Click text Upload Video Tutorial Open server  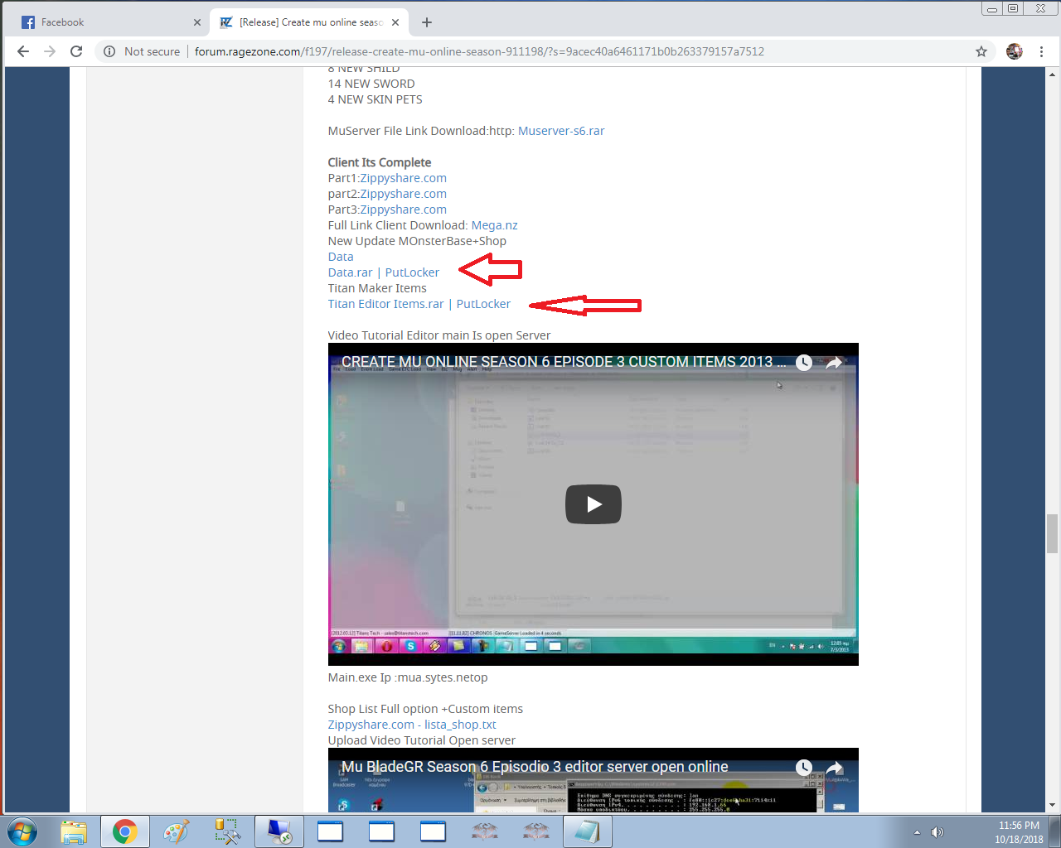click(x=422, y=740)
